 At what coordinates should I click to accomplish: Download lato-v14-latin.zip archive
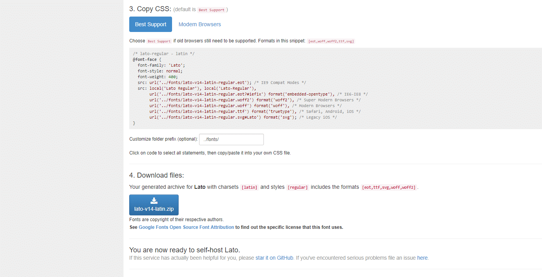[x=154, y=205]
